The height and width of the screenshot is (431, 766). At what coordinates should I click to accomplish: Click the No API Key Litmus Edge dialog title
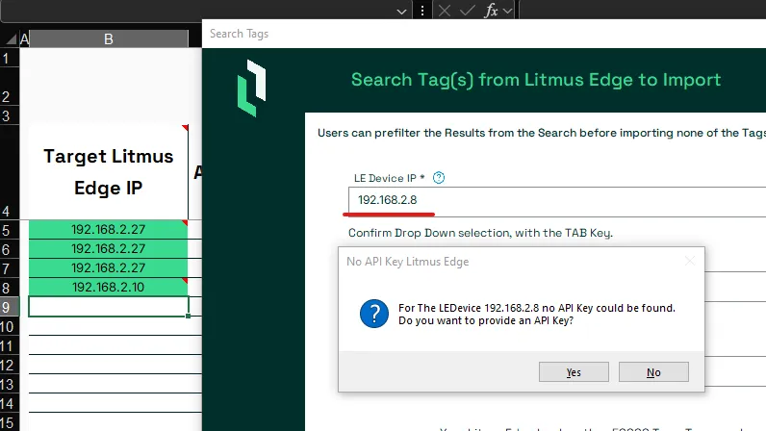[407, 262]
